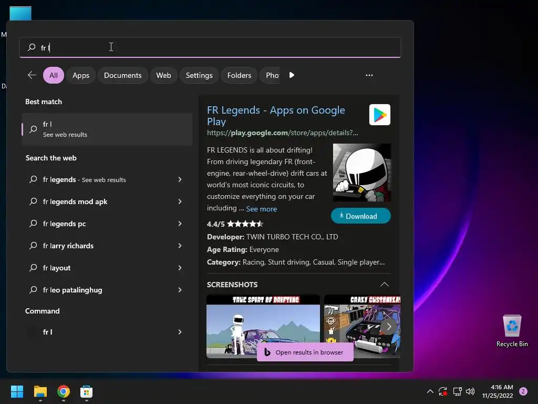Collapse the SCREENSHOTS section
The width and height of the screenshot is (538, 404).
[x=384, y=285]
